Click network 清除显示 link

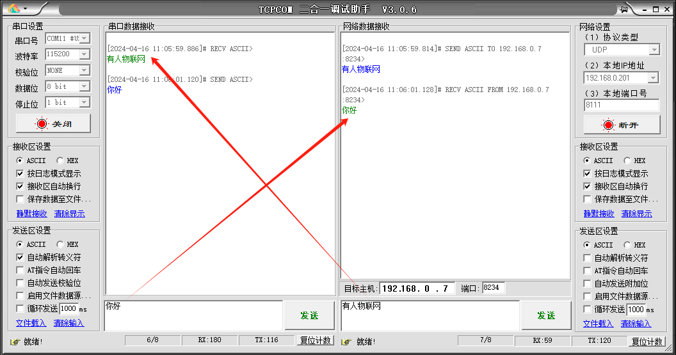pos(637,213)
